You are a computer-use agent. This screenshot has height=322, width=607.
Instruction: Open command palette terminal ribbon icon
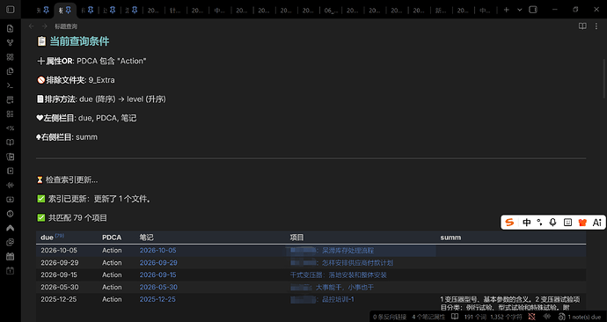pyautogui.click(x=11, y=85)
